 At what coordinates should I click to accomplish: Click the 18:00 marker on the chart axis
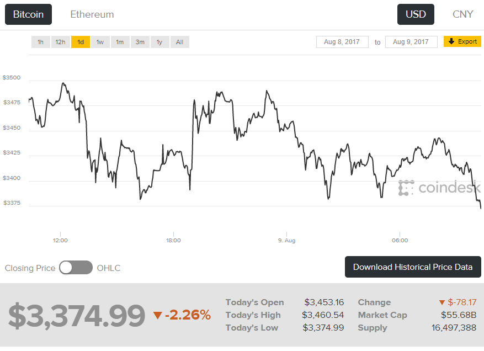tap(173, 240)
